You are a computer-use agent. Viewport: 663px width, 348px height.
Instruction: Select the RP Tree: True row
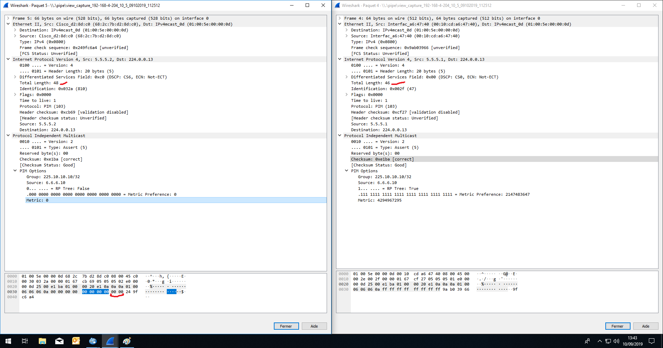point(388,188)
